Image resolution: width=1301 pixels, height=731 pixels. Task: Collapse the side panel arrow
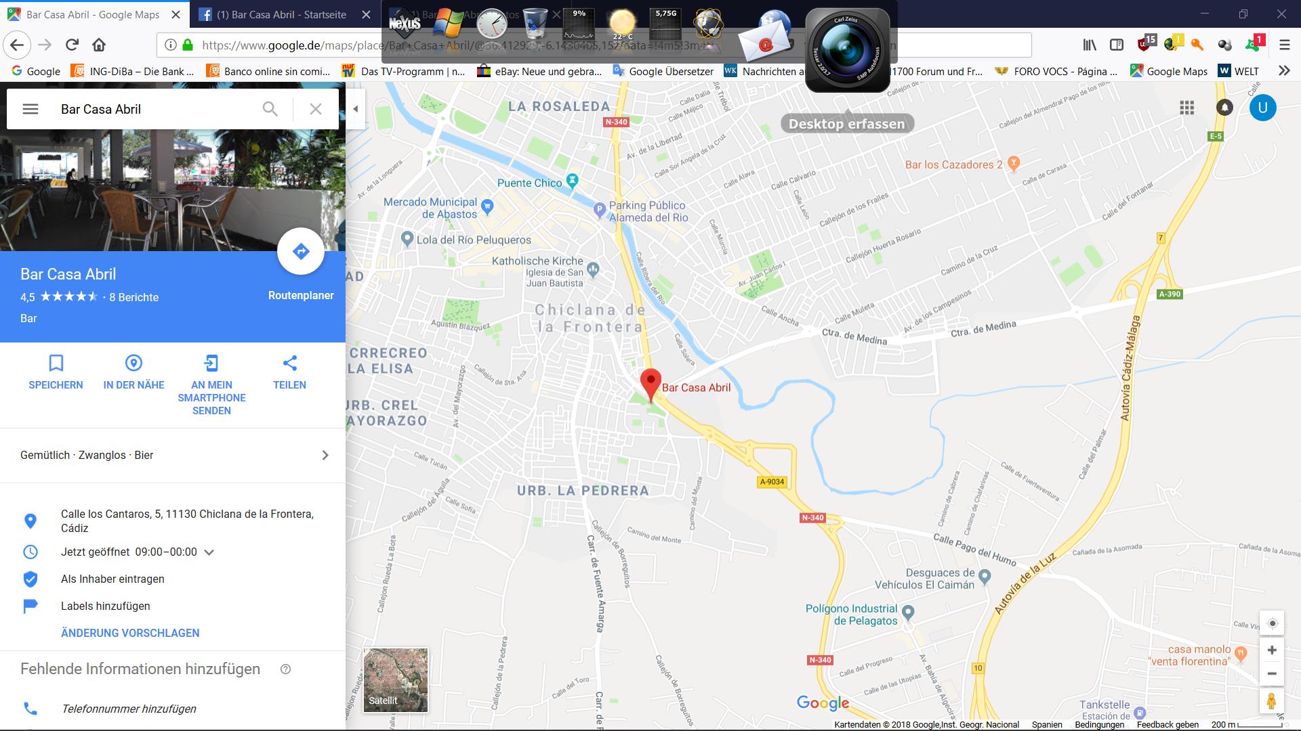(355, 108)
